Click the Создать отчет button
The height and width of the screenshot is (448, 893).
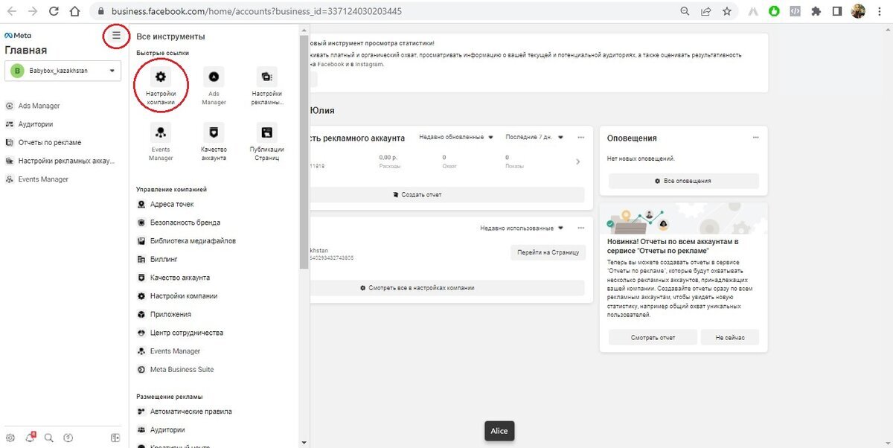pos(446,194)
